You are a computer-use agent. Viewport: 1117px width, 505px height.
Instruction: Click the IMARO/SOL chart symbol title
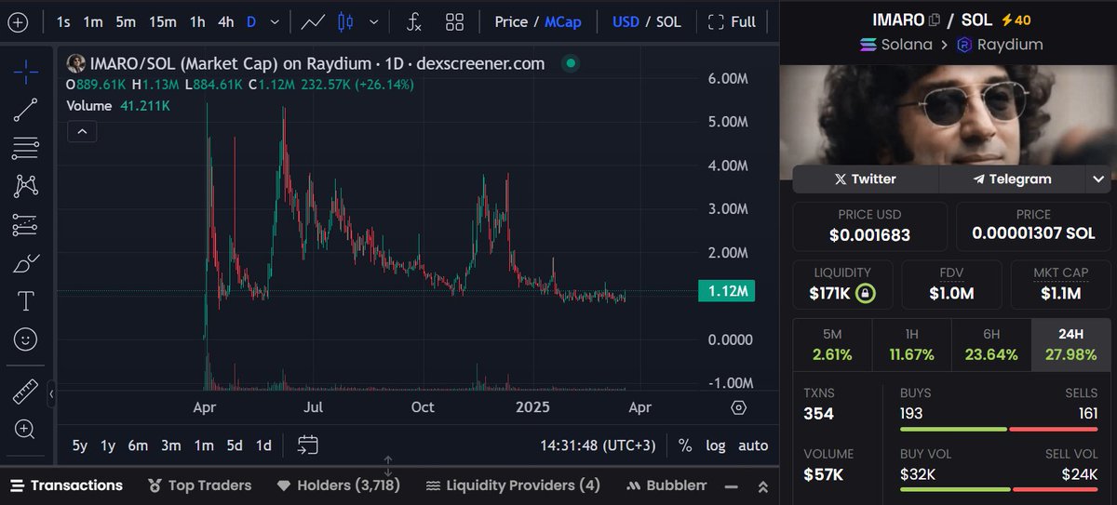pos(317,63)
